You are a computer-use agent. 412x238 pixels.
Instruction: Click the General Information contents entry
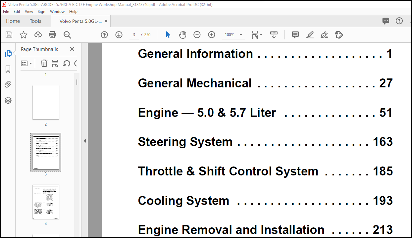265,54
